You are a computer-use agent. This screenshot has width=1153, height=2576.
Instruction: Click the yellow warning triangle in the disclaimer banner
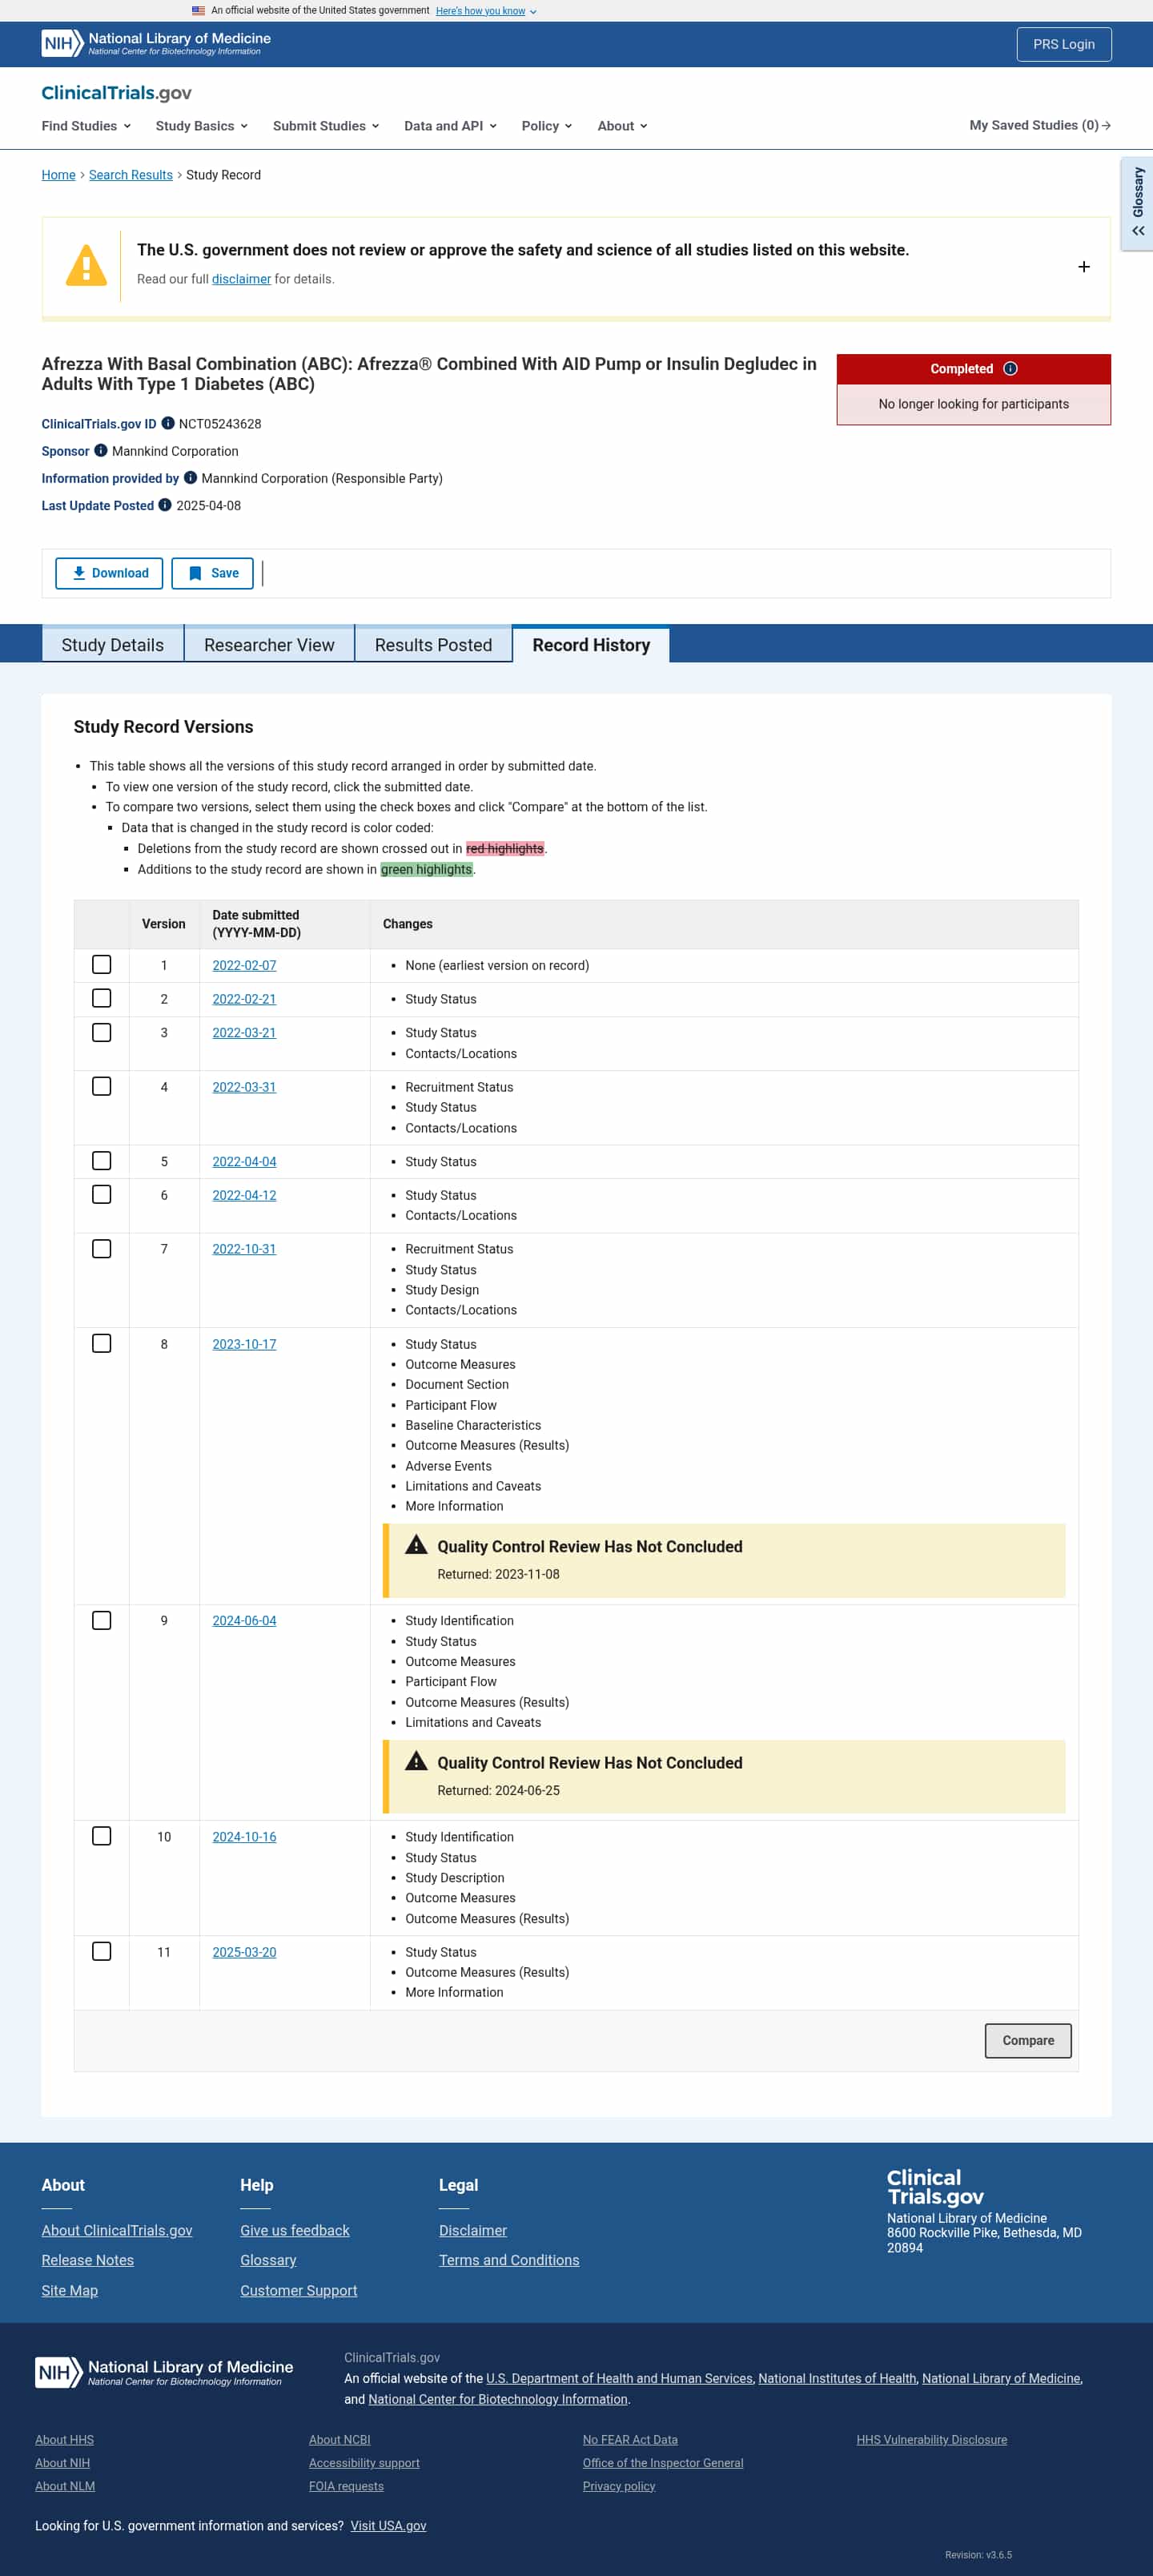86,266
